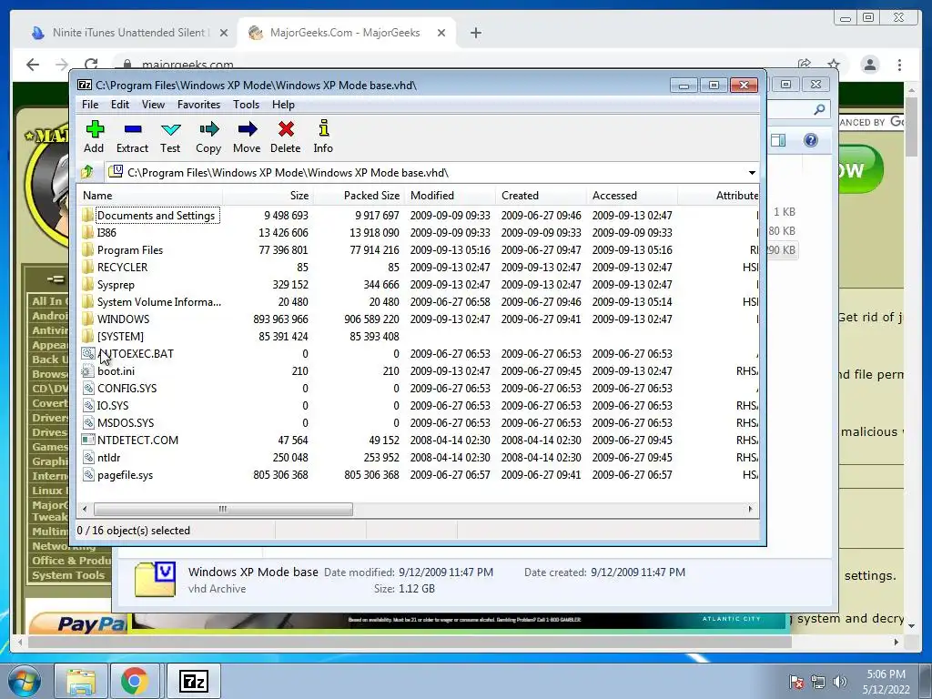Select the Documents and Settings folder icon

click(88, 215)
